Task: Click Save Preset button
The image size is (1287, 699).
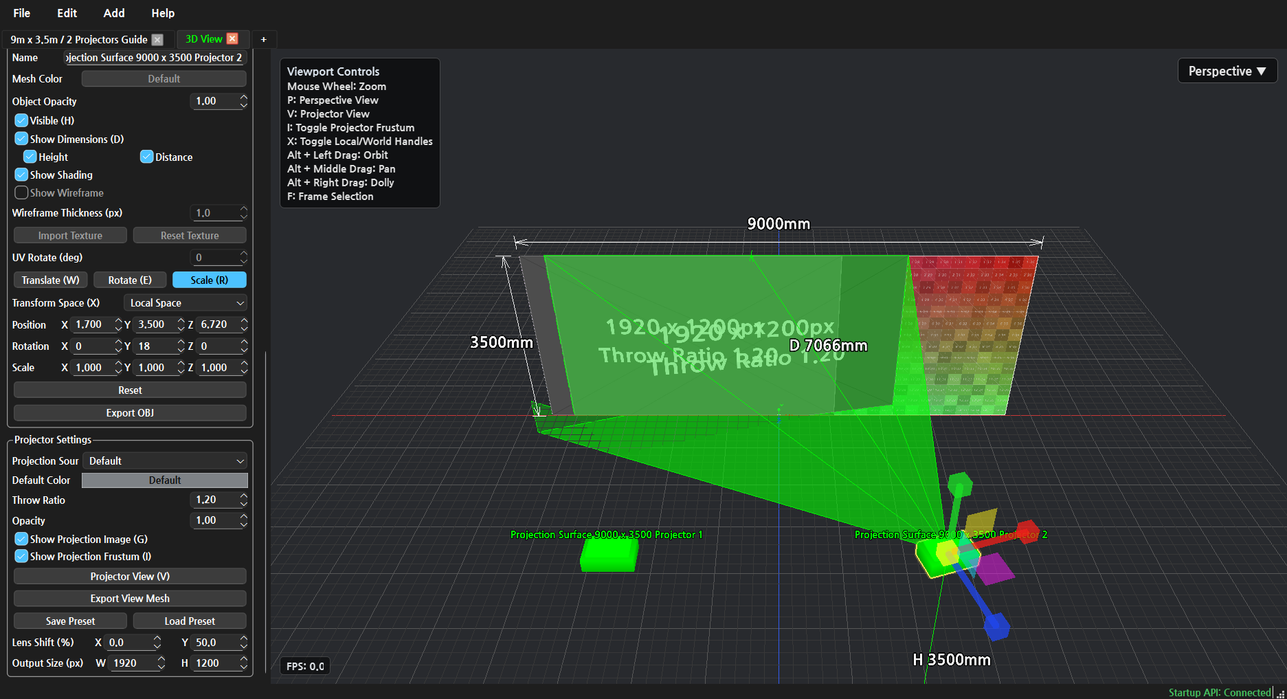Action: (x=70, y=621)
